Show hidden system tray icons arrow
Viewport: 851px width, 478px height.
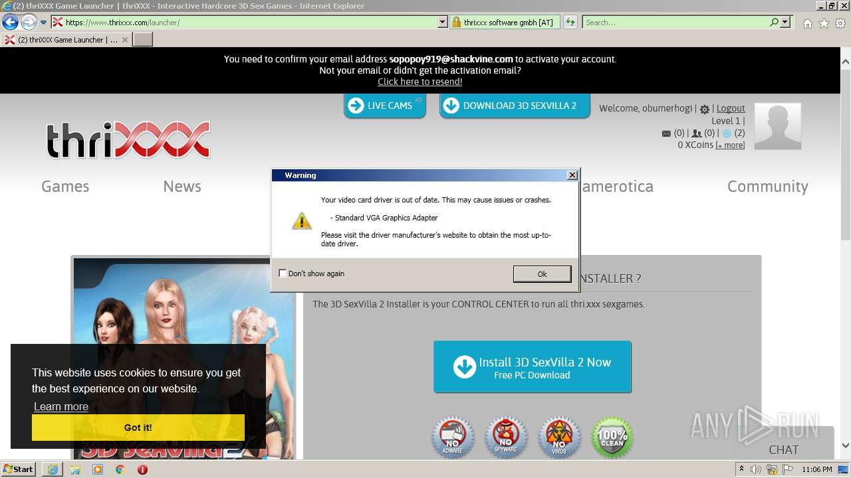(x=741, y=469)
